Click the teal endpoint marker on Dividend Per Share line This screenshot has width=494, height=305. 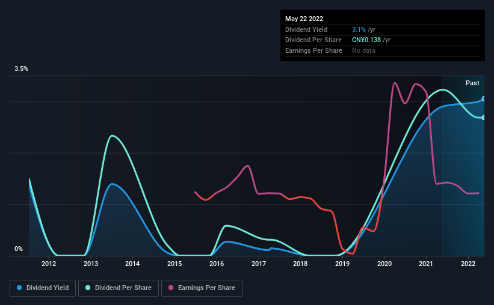pyautogui.click(x=484, y=118)
